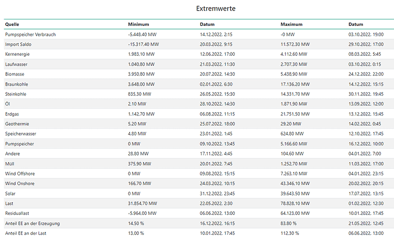The width and height of the screenshot is (394, 241).
Task: Select the Pumpspeicher Verbrauch row label
Action: 30,34
